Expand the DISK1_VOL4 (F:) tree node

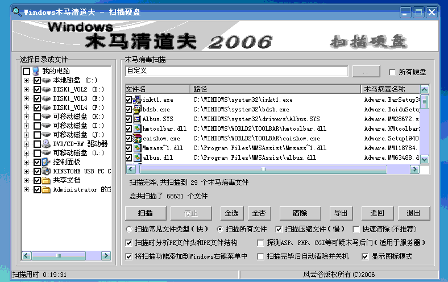click(26, 107)
